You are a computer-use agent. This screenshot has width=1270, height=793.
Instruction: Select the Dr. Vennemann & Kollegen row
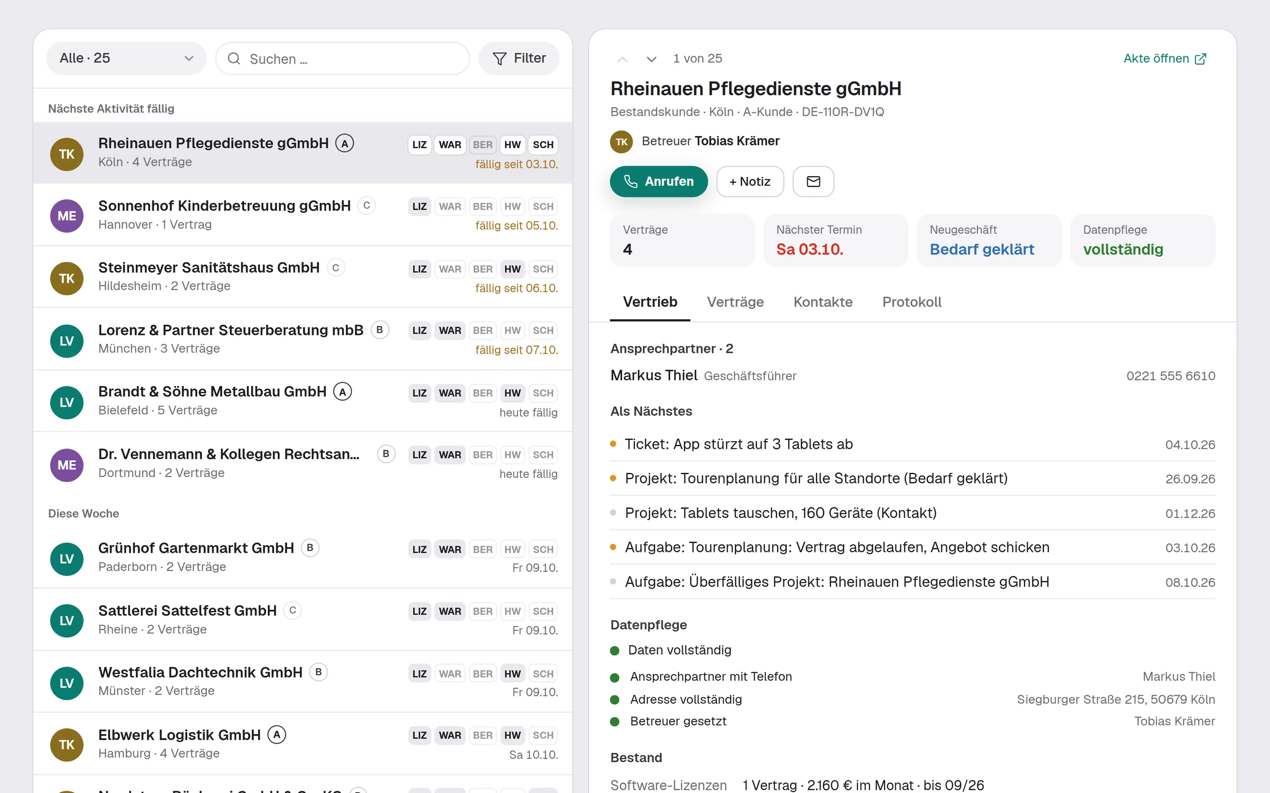[x=303, y=464]
